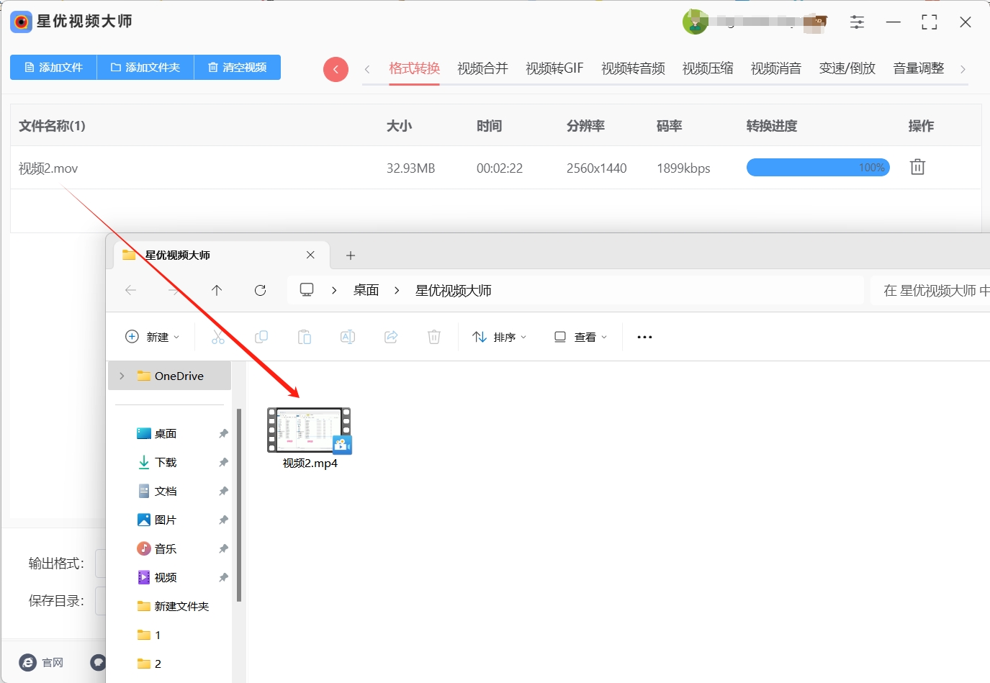Screen dimensions: 990x683
Task: Open 图片 in quick access
Action: 166,520
